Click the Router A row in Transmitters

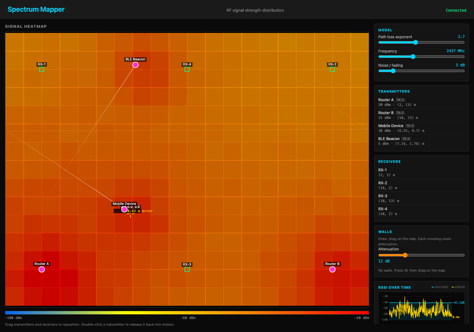coord(422,102)
